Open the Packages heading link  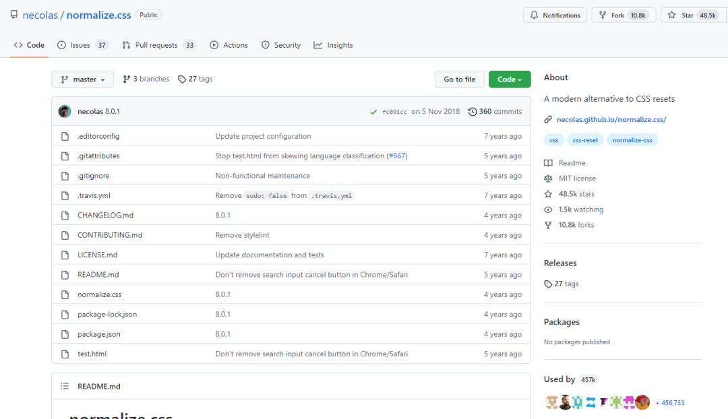tap(562, 322)
